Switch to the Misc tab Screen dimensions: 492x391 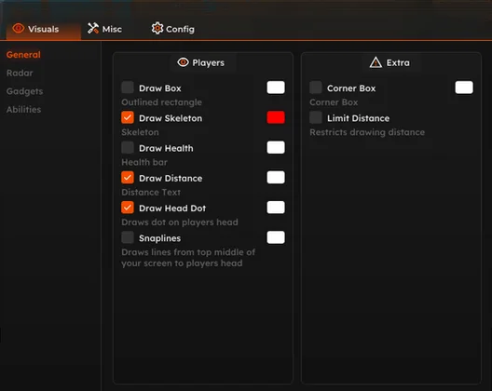(104, 29)
